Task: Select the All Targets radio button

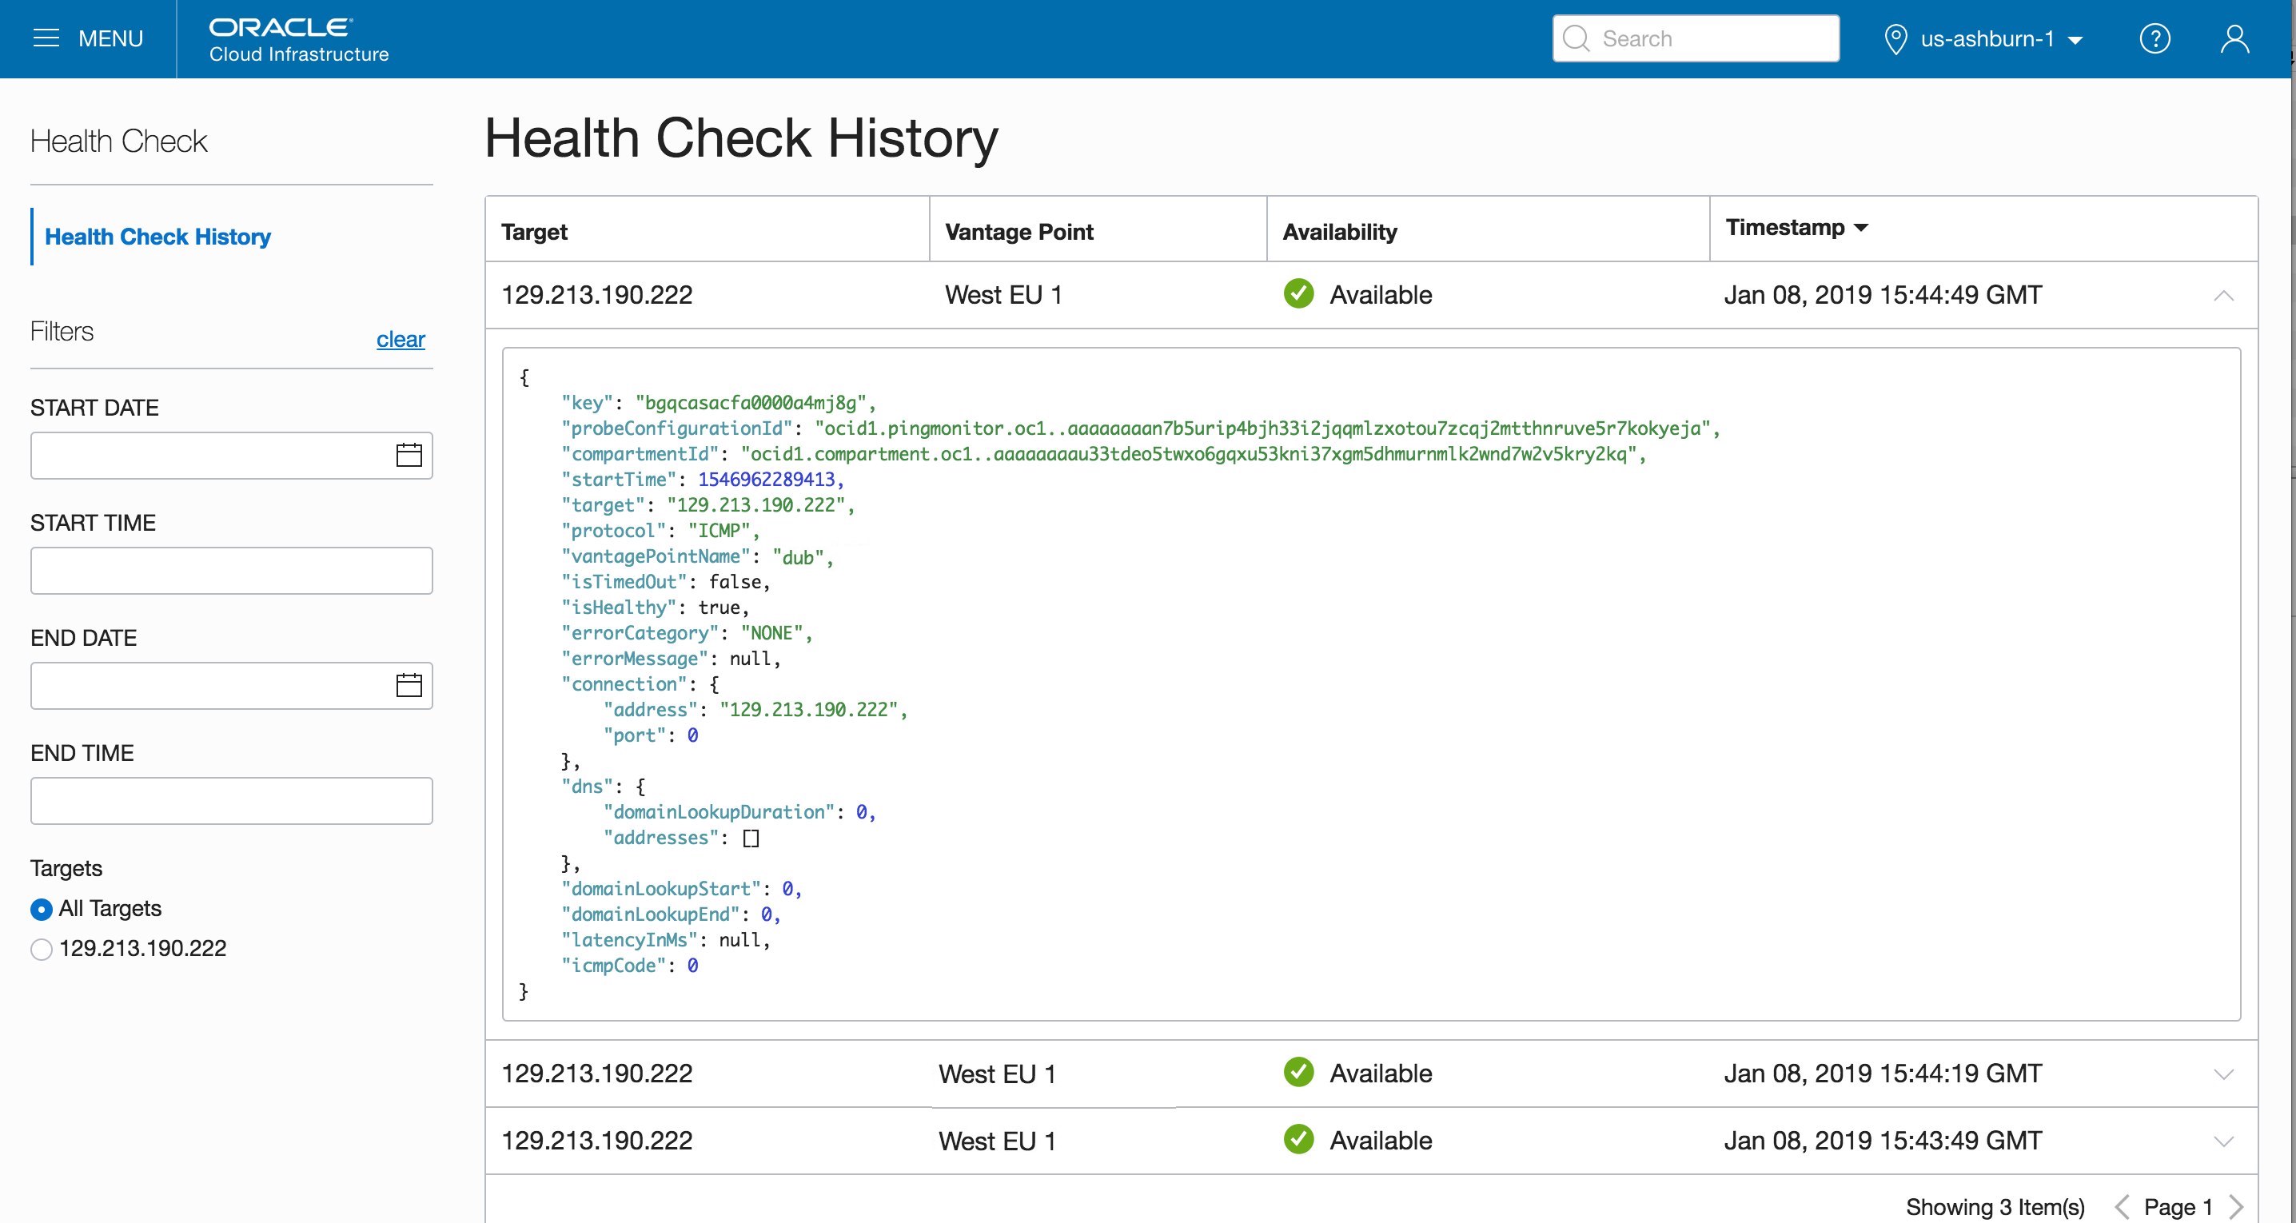Action: [41, 909]
